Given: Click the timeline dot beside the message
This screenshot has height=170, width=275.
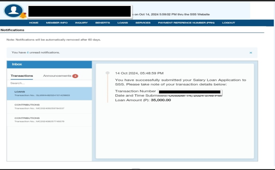Looking at the screenshot, I should tap(108, 73).
